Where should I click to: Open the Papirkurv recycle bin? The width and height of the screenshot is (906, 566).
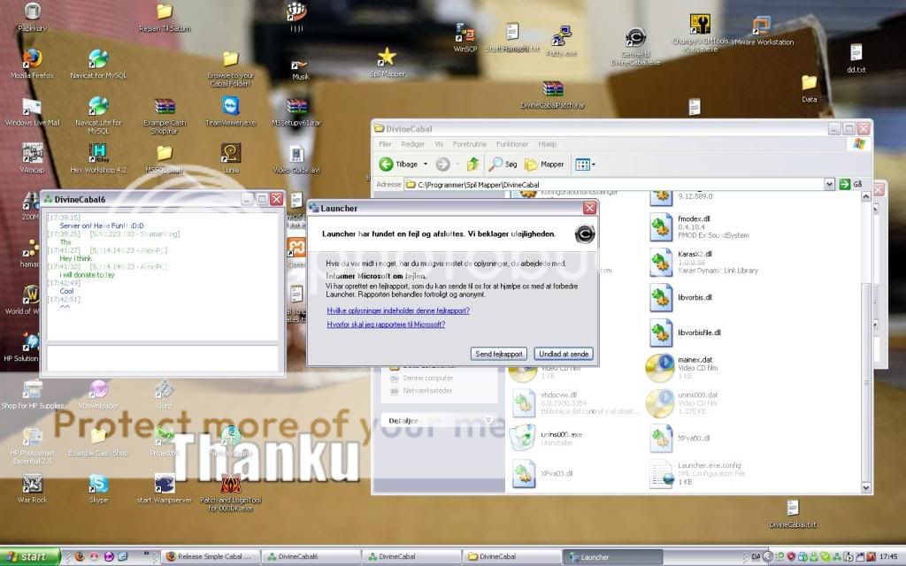[32, 11]
